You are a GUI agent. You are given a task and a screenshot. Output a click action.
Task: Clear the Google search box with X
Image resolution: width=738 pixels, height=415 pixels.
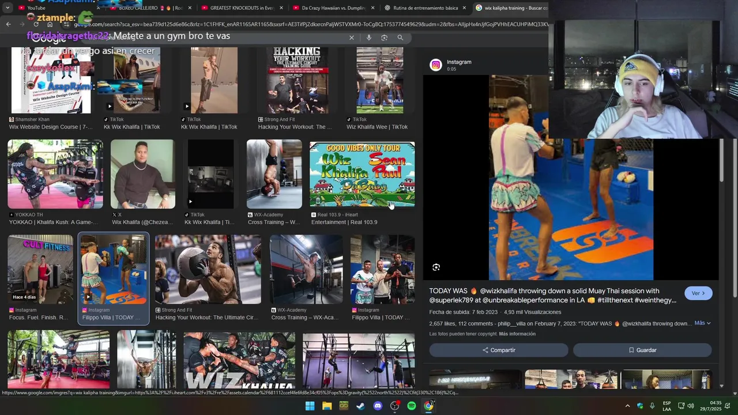pos(352,37)
